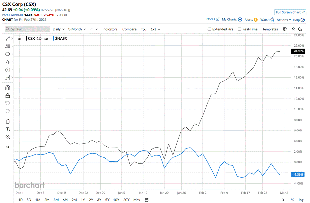Toggle percent scale mode
The image size is (310, 203).
tap(292, 200)
